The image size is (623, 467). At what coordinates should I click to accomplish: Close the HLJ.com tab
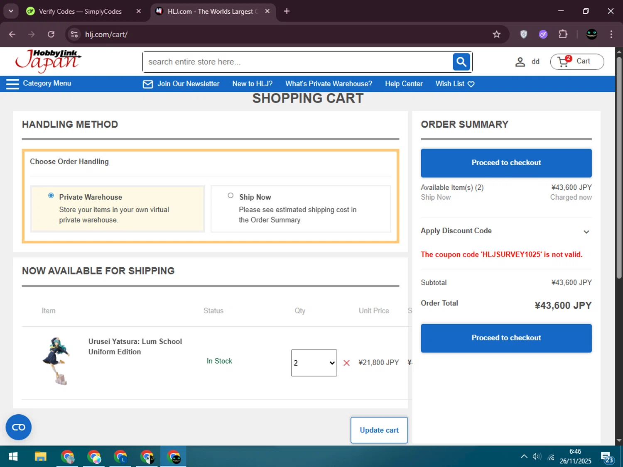coord(267,11)
